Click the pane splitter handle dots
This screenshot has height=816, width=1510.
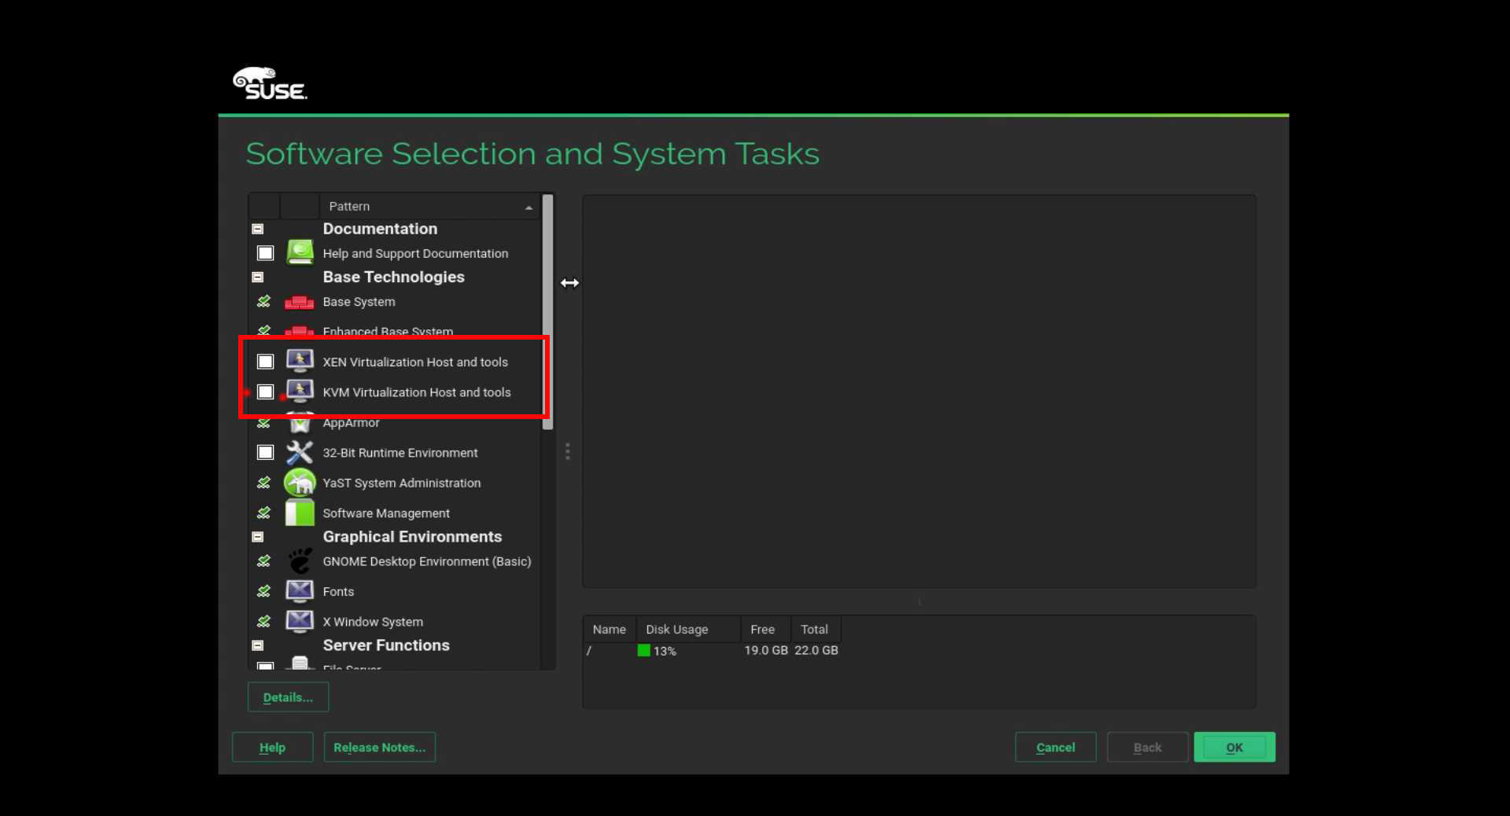[567, 451]
